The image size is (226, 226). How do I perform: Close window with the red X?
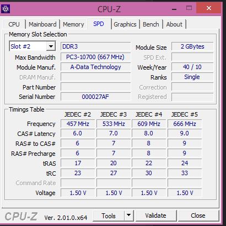pyautogui.click(x=209, y=8)
